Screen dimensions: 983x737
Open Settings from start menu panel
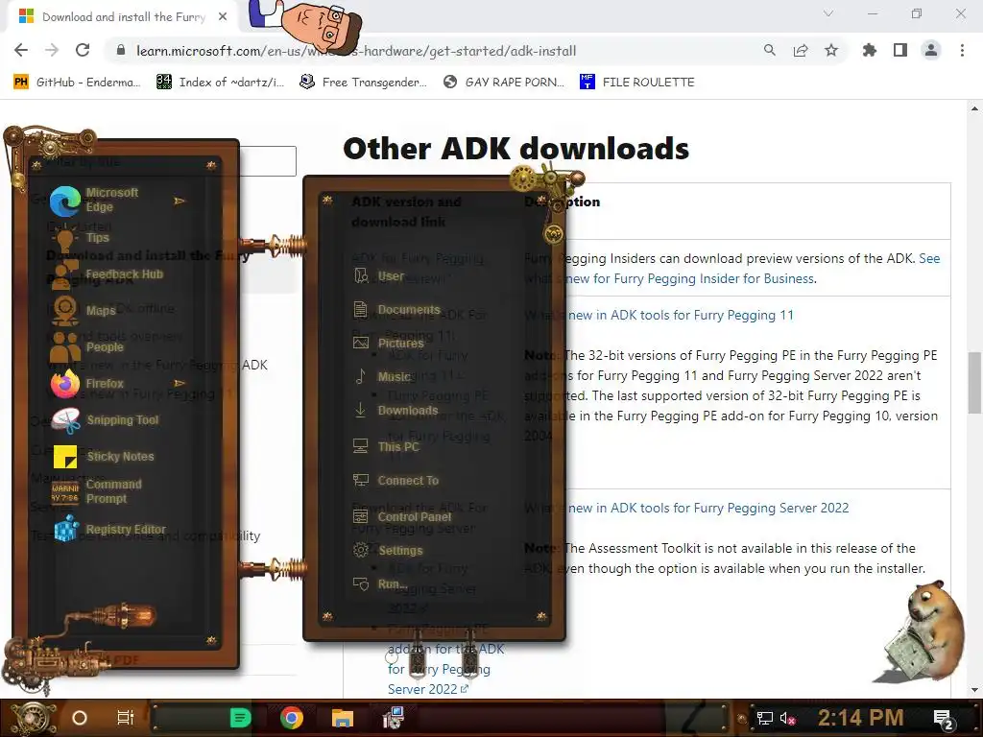coord(389,550)
